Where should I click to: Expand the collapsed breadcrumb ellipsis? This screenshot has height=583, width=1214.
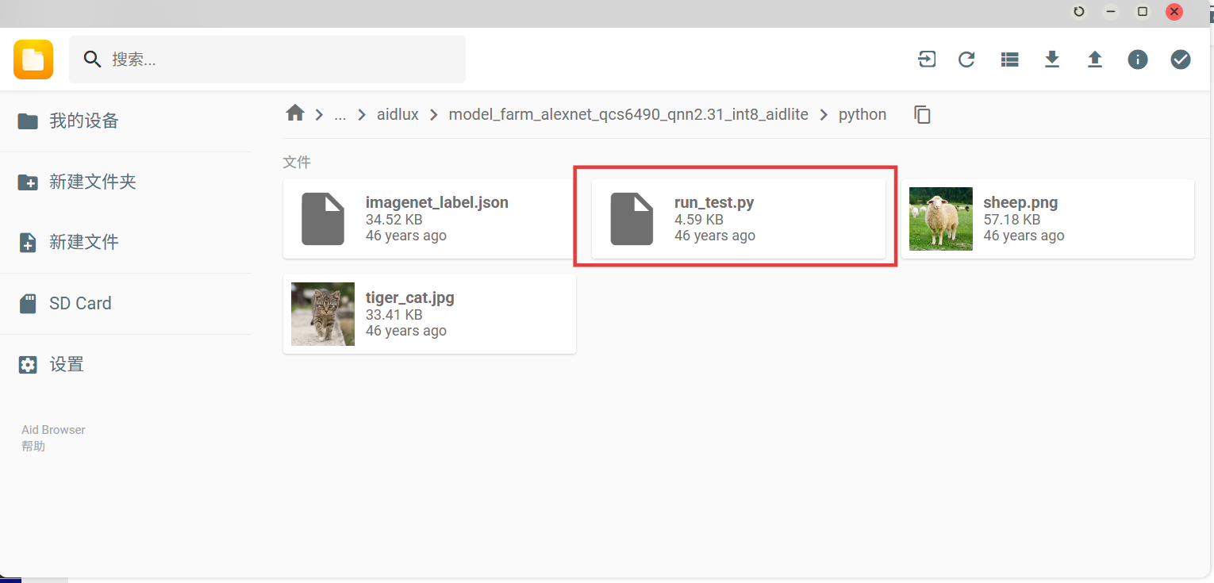(x=340, y=115)
